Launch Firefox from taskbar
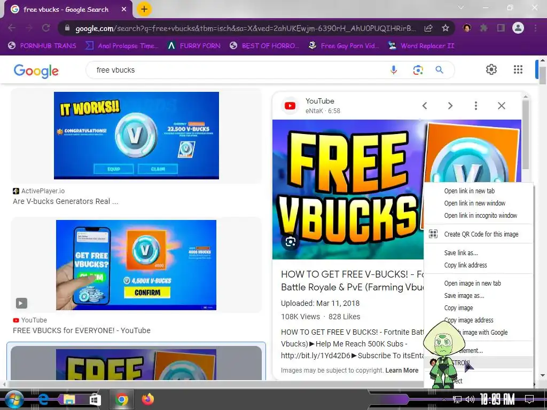Image resolution: width=547 pixels, height=410 pixels. [147, 399]
